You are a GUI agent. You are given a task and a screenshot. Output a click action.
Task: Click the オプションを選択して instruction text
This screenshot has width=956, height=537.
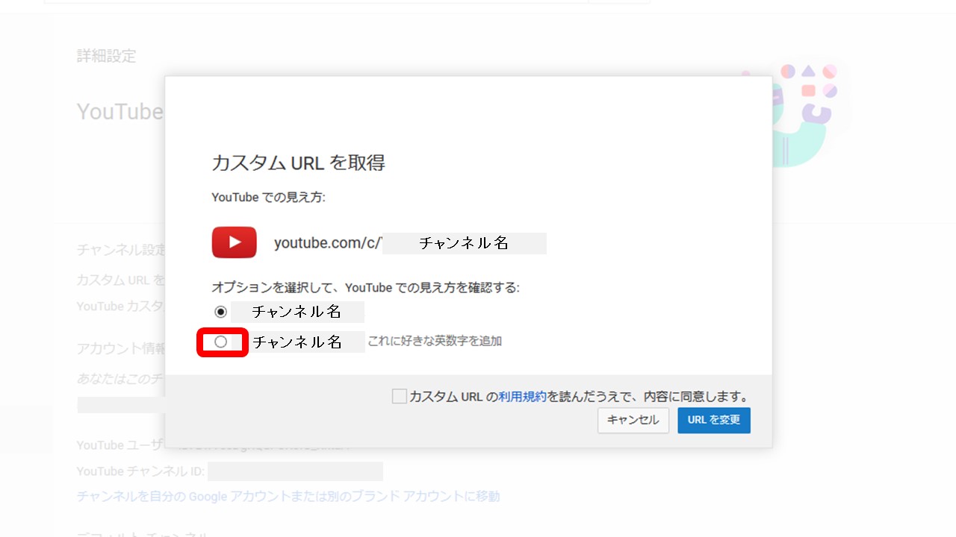click(x=366, y=287)
